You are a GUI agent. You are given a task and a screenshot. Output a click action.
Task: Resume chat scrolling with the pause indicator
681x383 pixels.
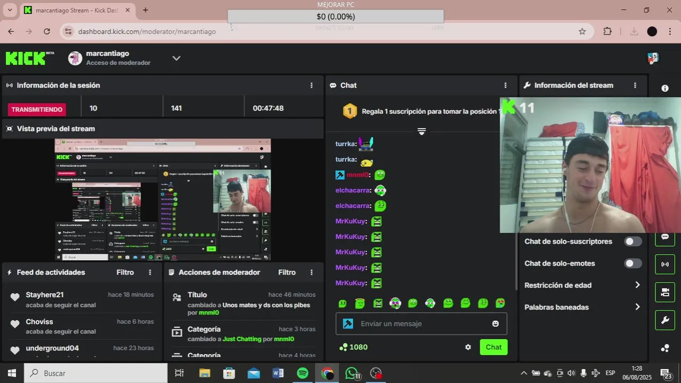tap(421, 131)
